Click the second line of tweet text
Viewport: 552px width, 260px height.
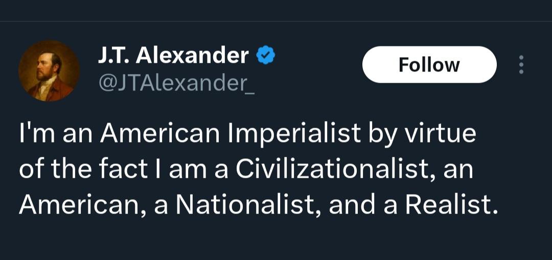point(245,170)
